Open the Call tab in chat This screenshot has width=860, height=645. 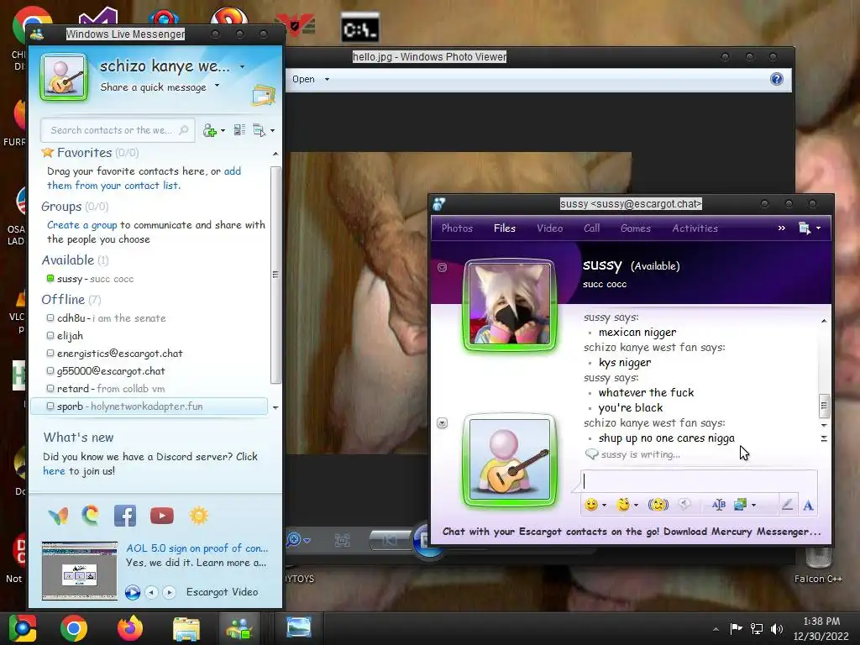(591, 228)
